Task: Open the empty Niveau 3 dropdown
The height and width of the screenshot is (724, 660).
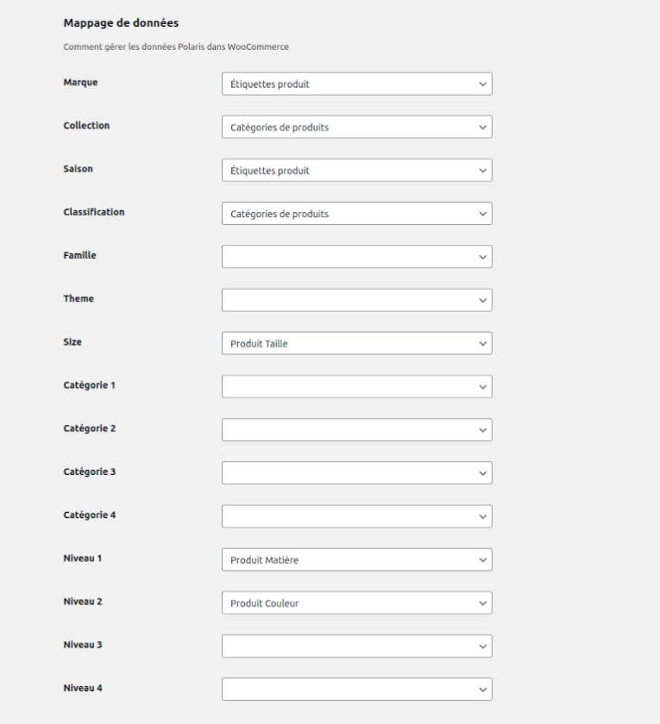Action: click(x=357, y=646)
